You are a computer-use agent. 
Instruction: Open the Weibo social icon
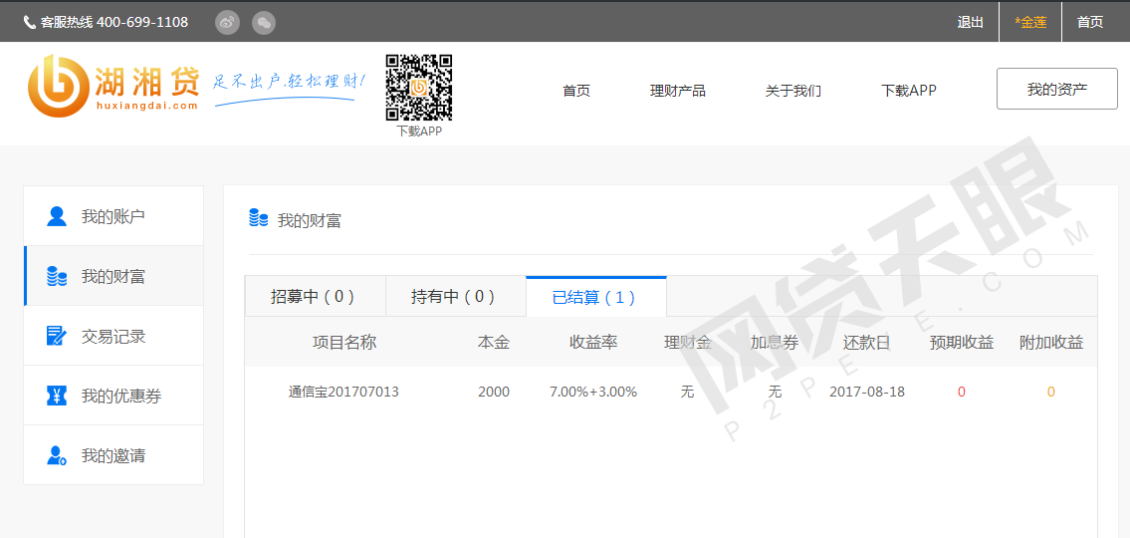227,22
